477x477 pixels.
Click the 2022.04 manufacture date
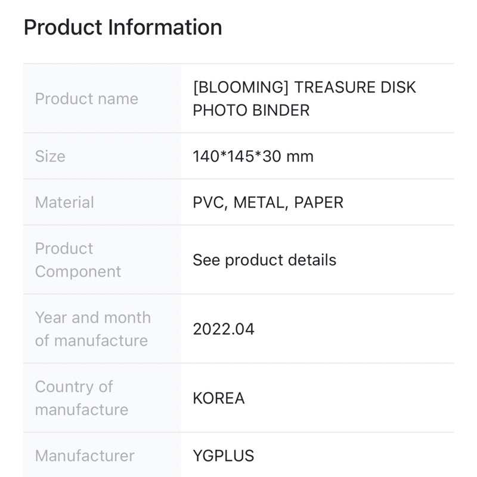[x=224, y=329]
